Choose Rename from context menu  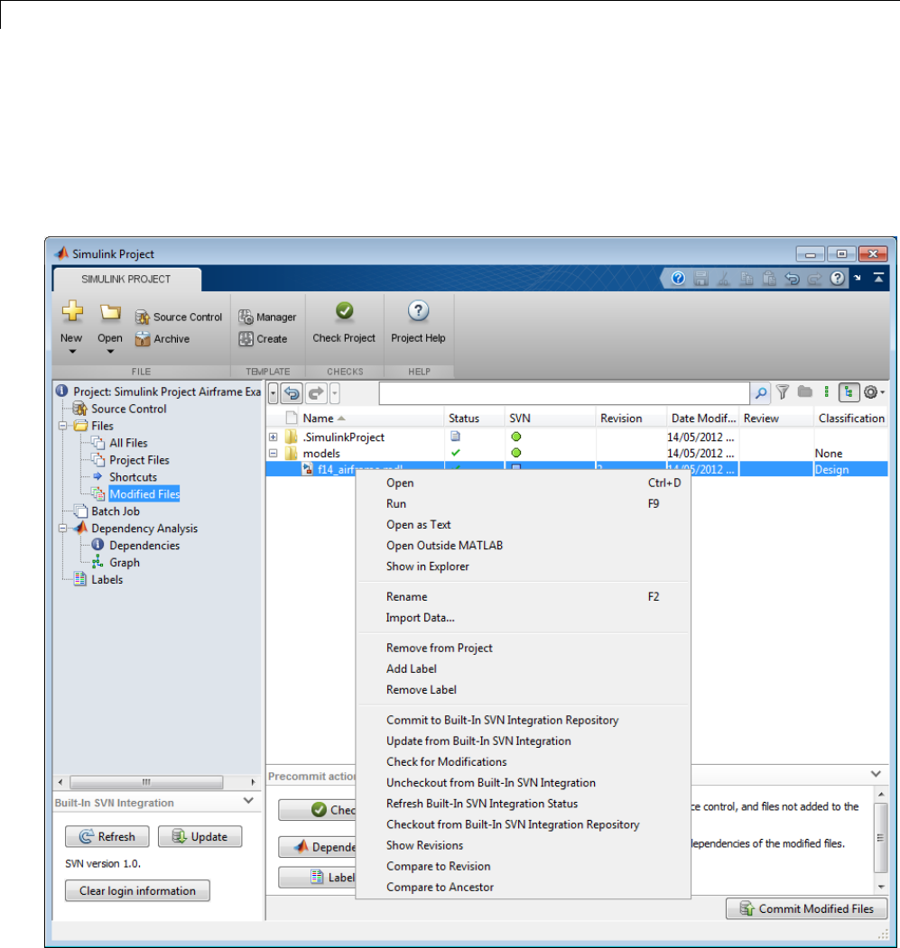click(x=524, y=597)
